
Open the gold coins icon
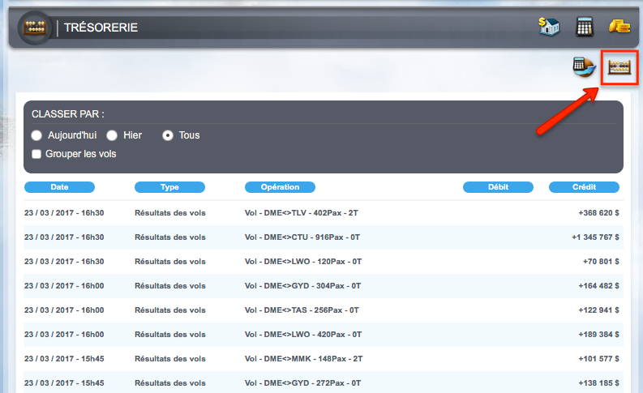click(x=619, y=27)
